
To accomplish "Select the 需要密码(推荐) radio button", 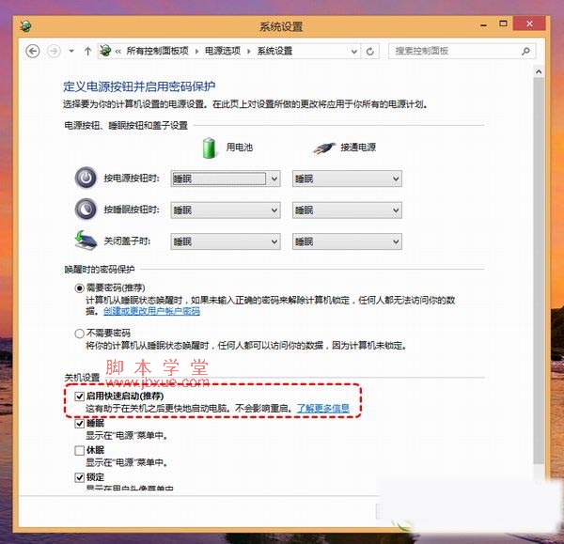I will [x=80, y=288].
